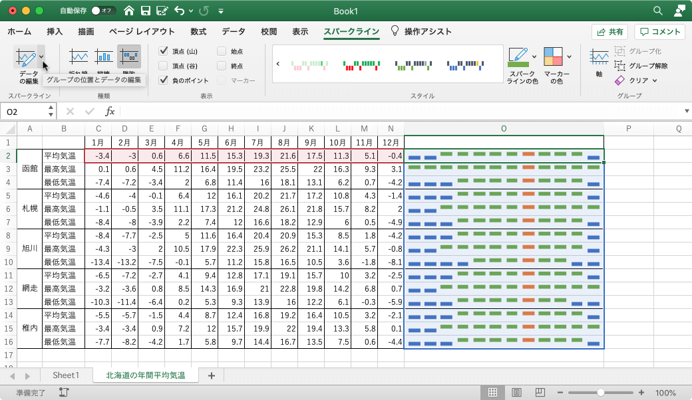
Task: Zoom out with minus button
Action: [560, 392]
